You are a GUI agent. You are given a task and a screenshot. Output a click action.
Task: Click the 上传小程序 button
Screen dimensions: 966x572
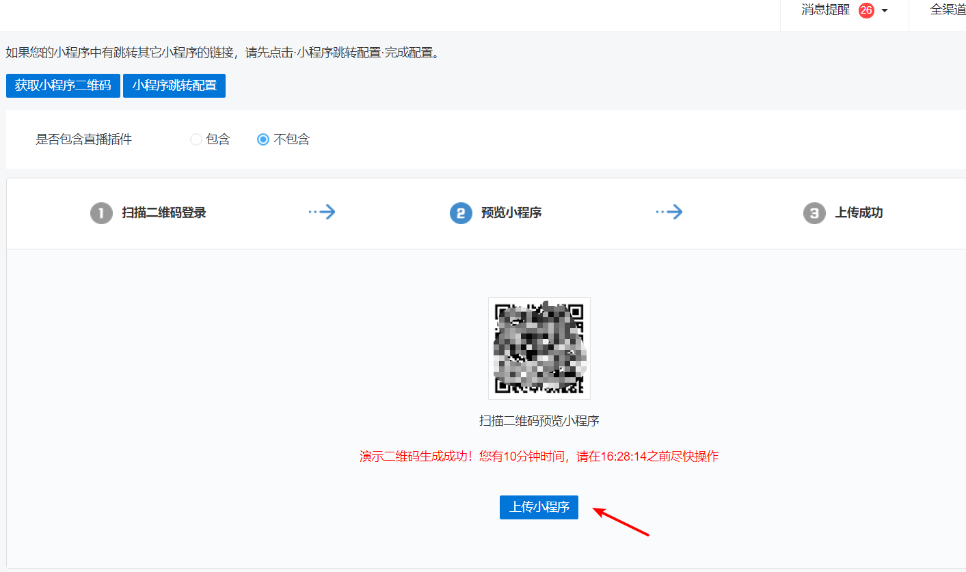click(539, 507)
